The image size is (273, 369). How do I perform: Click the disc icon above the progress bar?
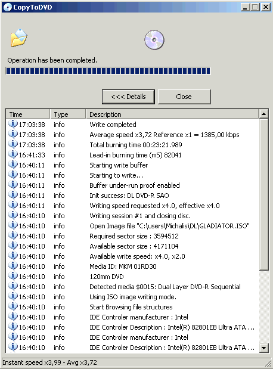click(x=154, y=40)
